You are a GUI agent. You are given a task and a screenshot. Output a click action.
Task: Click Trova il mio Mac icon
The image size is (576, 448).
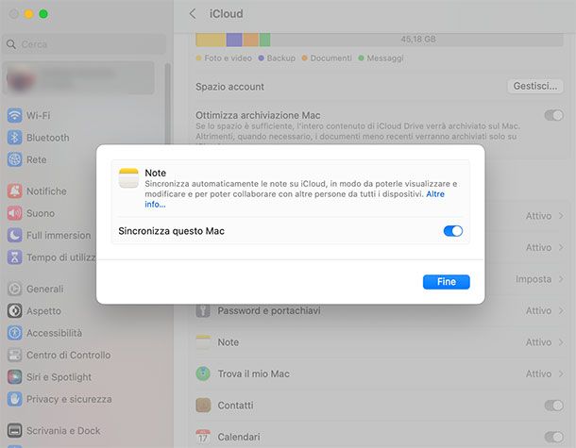click(203, 373)
